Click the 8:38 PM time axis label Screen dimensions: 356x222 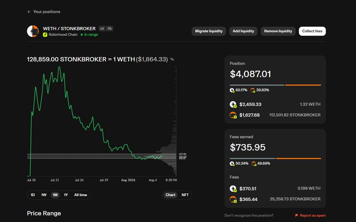click(171, 180)
